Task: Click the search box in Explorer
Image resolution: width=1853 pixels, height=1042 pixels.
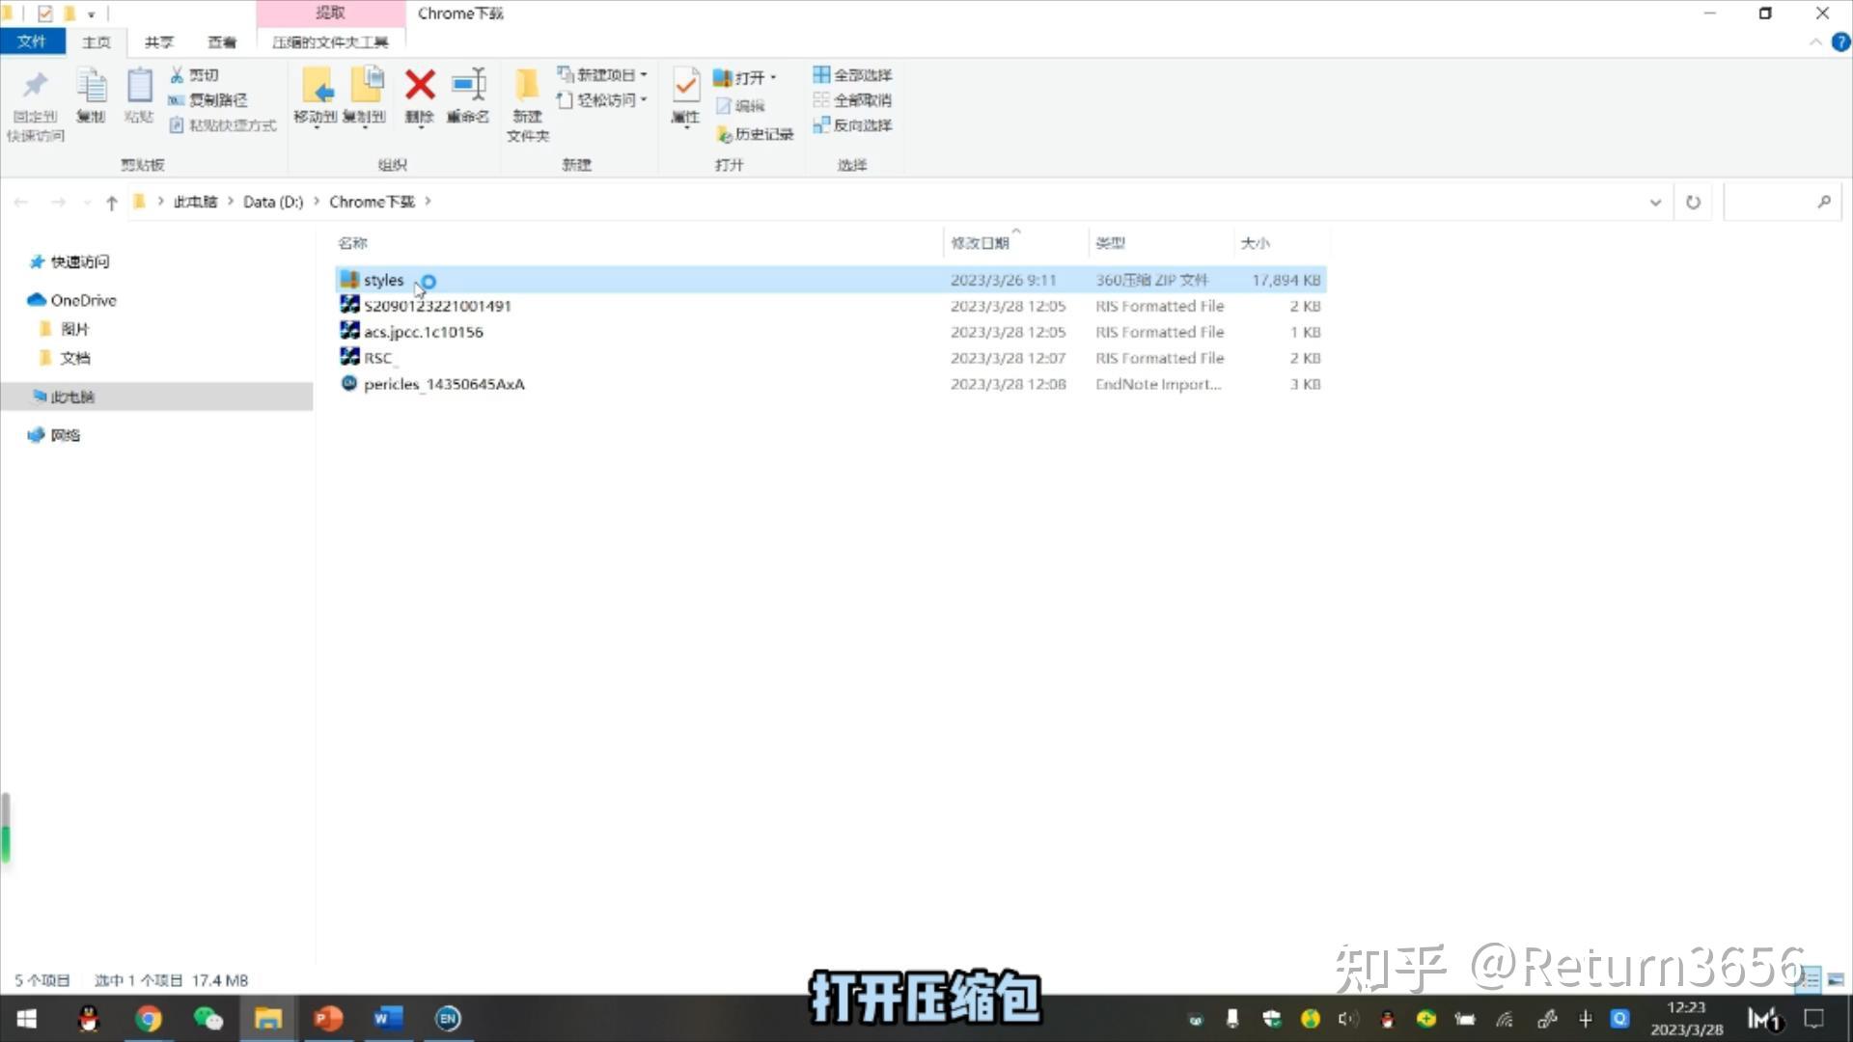Action: pos(1771,202)
